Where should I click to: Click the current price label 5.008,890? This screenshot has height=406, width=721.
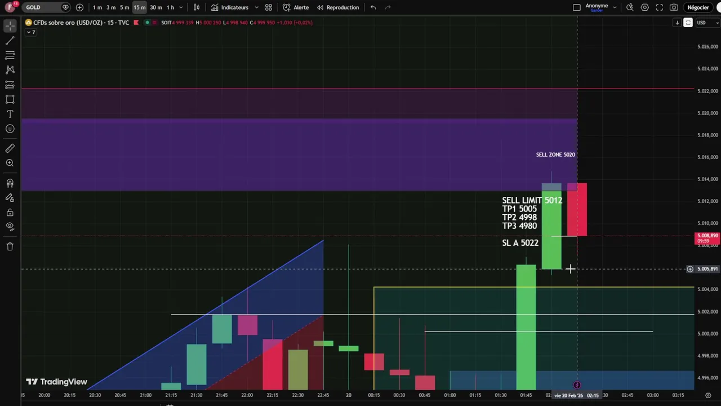(707, 239)
